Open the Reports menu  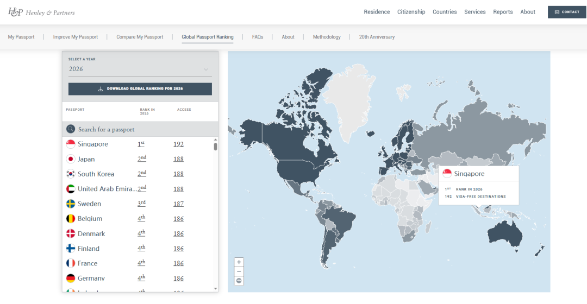[503, 12]
